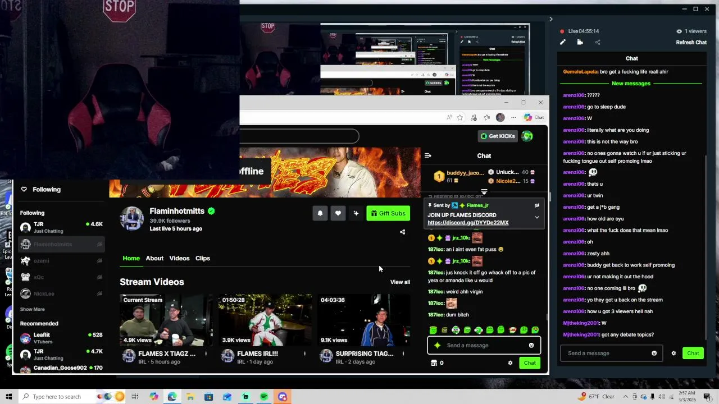719x404 pixels.
Task: Open the browser more options ellipsis
Action: (513, 118)
